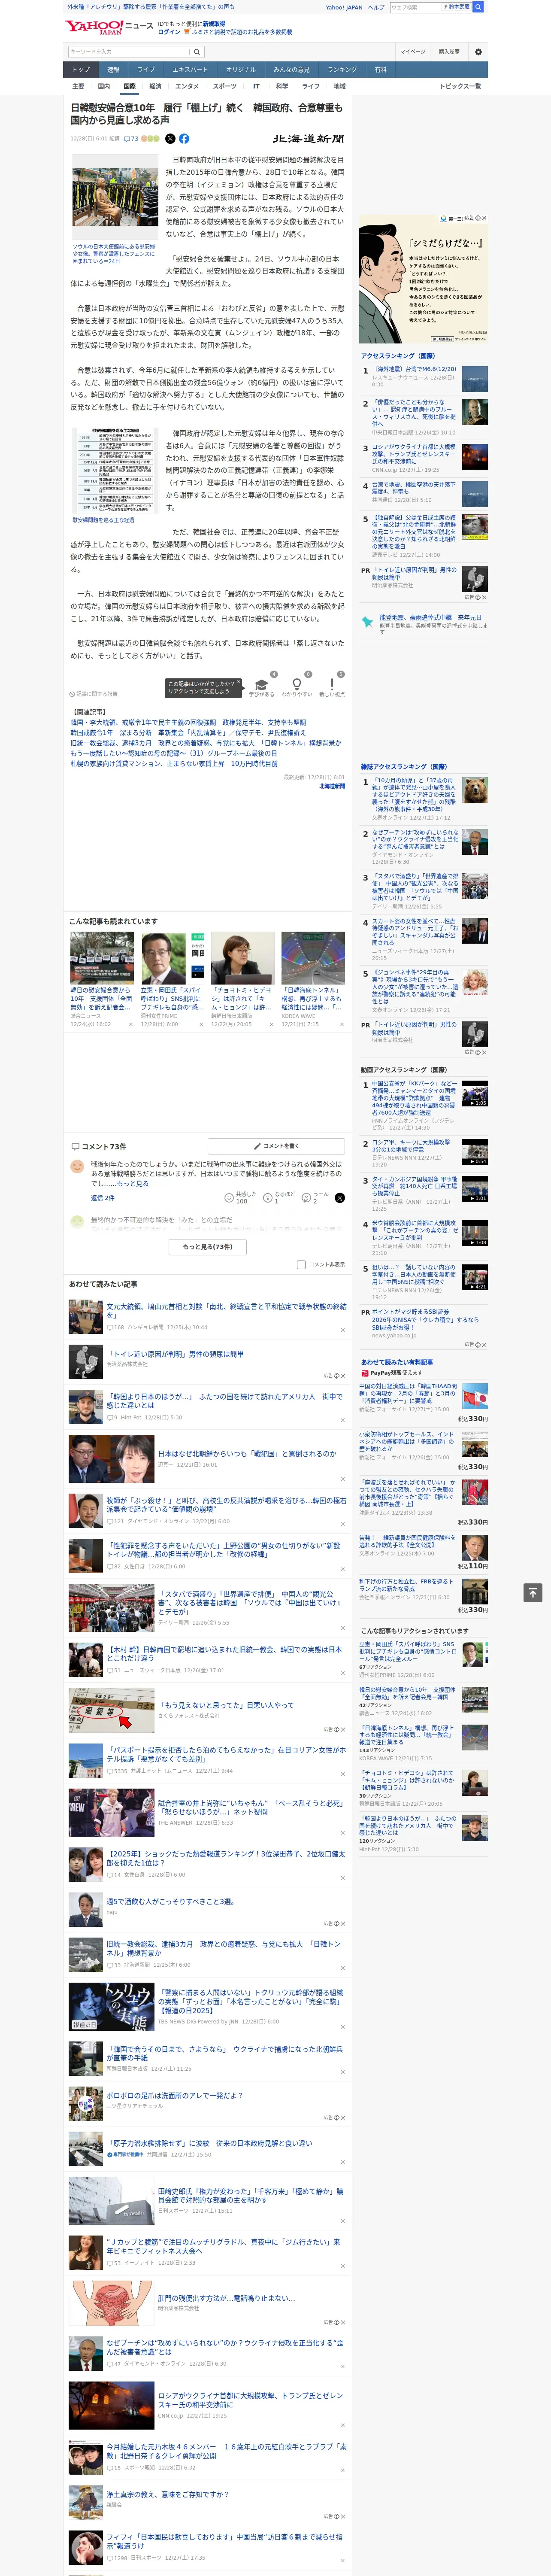Open the settings gear icon
This screenshot has width=551, height=2576.
(x=477, y=51)
